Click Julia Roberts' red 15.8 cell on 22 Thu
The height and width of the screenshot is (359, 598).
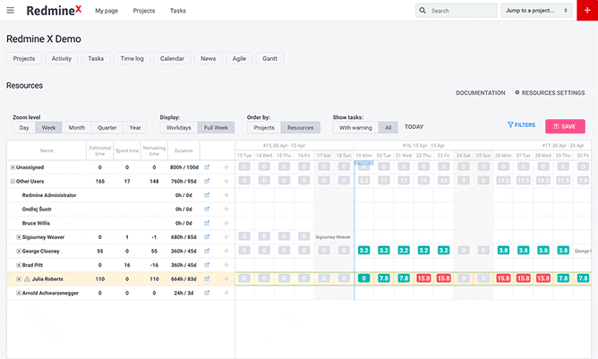(423, 278)
